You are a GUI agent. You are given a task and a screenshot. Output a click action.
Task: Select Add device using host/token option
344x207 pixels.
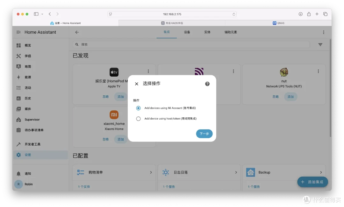click(138, 119)
